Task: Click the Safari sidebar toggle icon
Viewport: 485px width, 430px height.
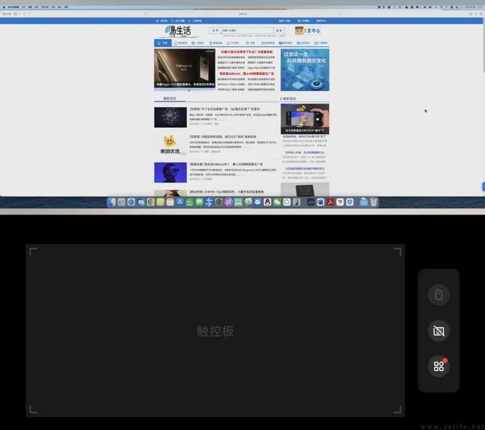Action: click(x=15, y=14)
